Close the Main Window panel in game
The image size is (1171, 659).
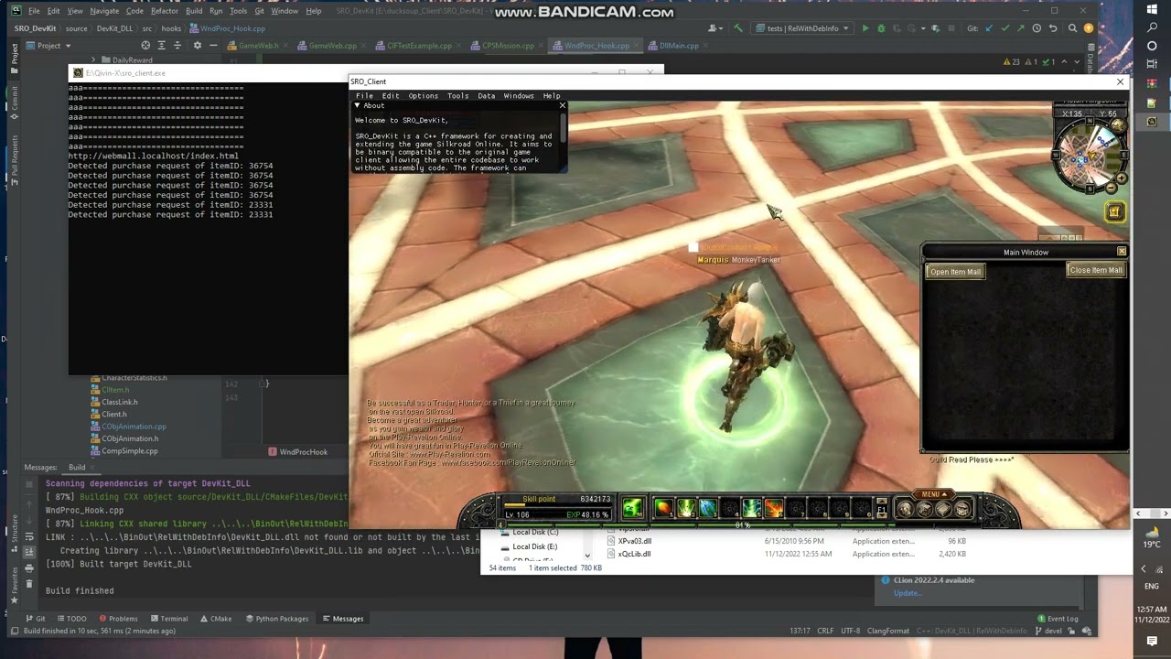pyautogui.click(x=1122, y=252)
